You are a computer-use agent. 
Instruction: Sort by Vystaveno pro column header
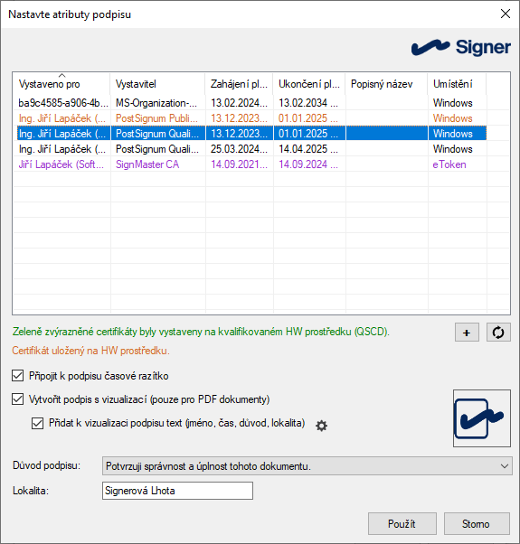[x=61, y=84]
